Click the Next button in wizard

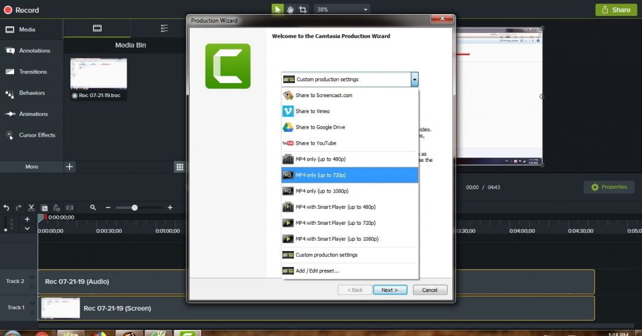click(x=390, y=290)
